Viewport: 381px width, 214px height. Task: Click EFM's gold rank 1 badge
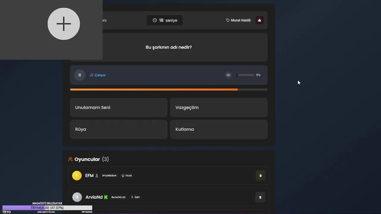[x=77, y=176]
